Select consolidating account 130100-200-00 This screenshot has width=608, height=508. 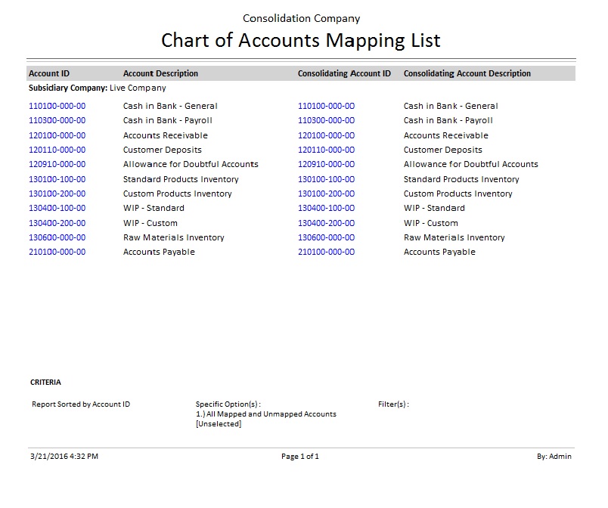tap(326, 194)
